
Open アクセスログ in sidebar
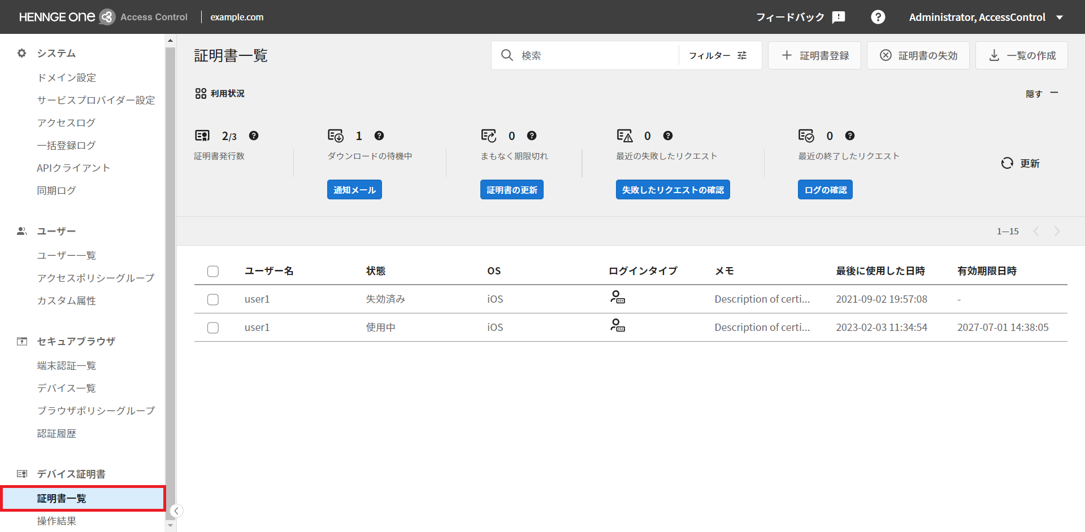[x=66, y=123]
